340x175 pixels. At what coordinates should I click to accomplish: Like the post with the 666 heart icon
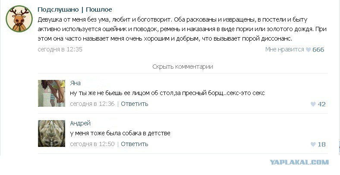[309, 50]
